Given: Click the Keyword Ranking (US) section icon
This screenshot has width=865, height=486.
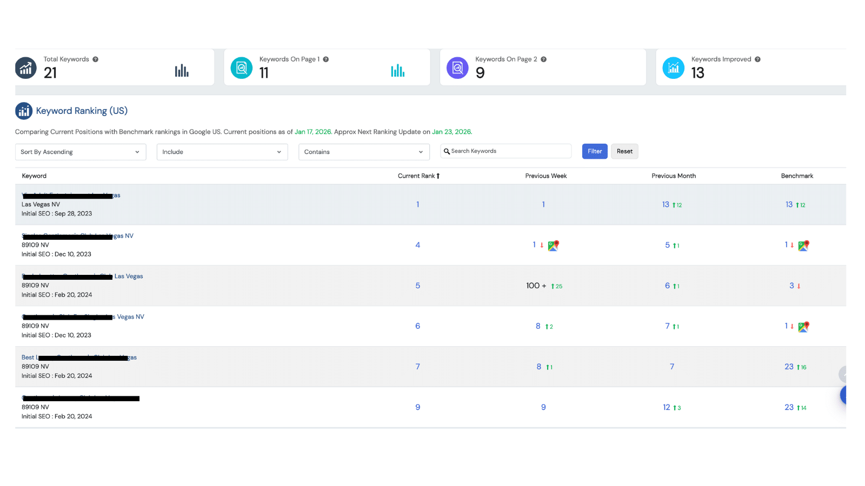Looking at the screenshot, I should [24, 111].
